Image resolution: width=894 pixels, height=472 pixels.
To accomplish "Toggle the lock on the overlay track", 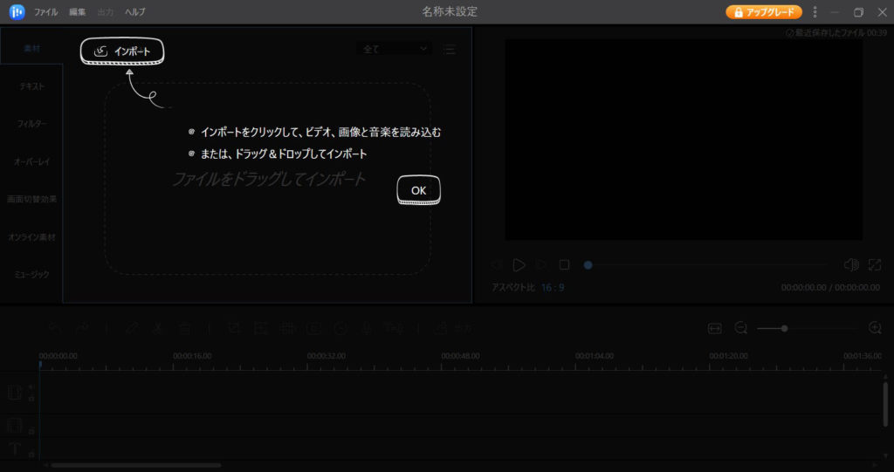I will (x=31, y=431).
